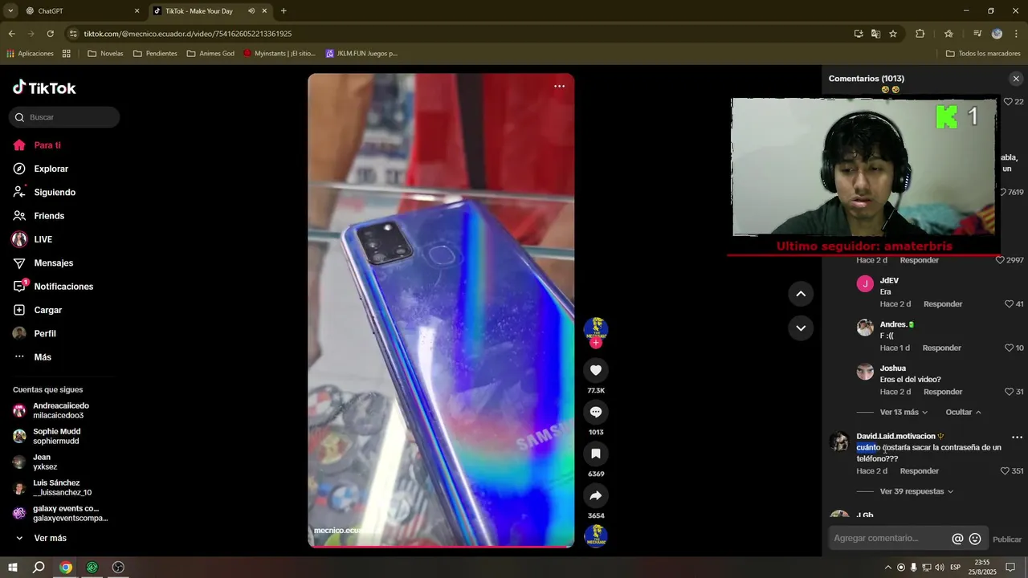Open a new browser tab
The image size is (1028, 578).
pos(284,11)
